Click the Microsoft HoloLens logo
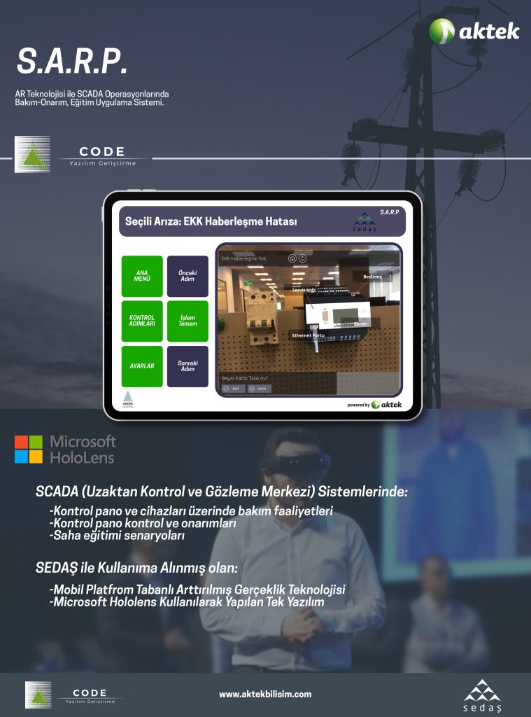This screenshot has height=717, width=531. (x=65, y=450)
